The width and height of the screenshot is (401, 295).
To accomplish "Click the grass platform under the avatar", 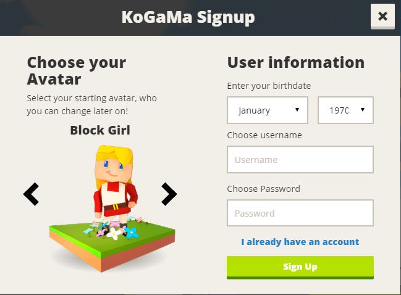I will coord(112,245).
